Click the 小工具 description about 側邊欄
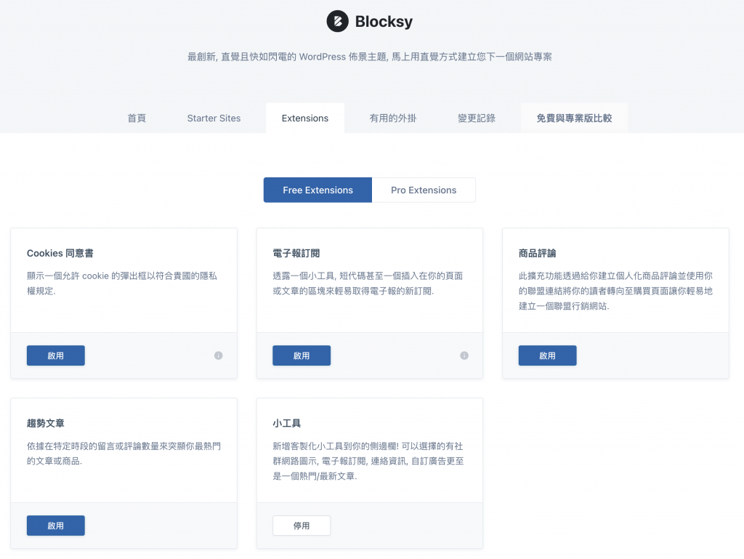Viewport: 744px width, 559px height. 368,461
